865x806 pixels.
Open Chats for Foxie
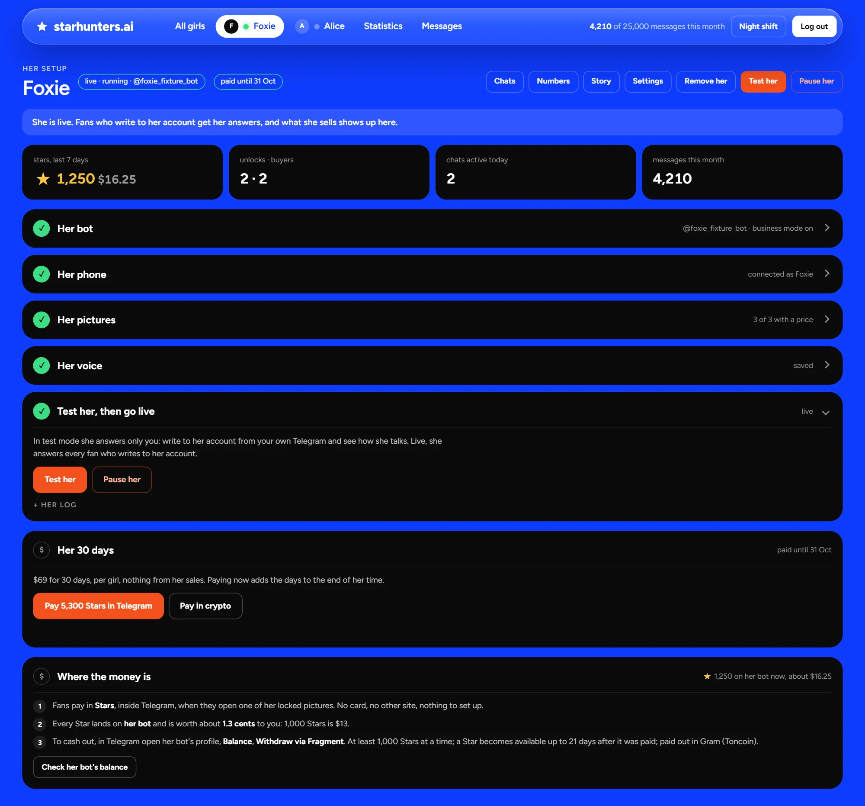click(504, 81)
